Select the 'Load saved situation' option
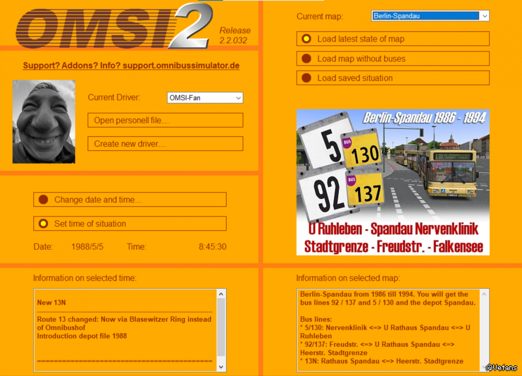This screenshot has width=522, height=376. tap(393, 78)
